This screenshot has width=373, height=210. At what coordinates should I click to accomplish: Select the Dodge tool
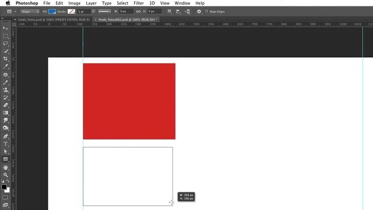pyautogui.click(x=5, y=128)
